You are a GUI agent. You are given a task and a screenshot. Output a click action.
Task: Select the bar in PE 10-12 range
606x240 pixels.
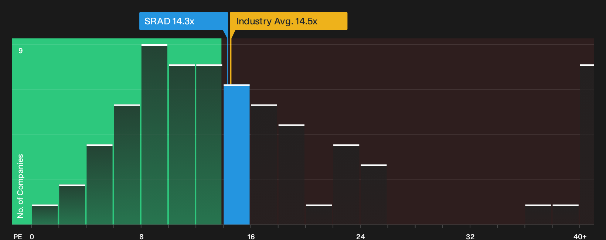[182, 145]
